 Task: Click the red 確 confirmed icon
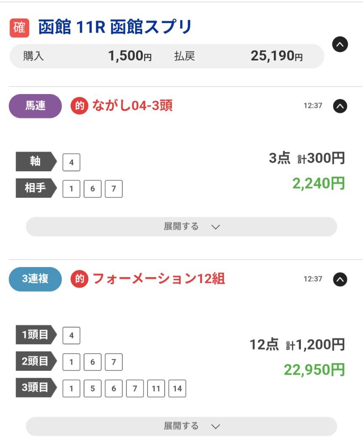19,28
